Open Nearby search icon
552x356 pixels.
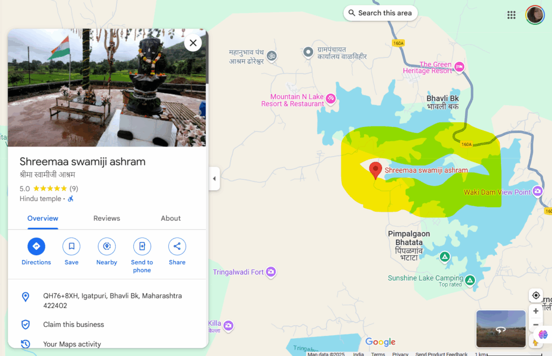(107, 246)
